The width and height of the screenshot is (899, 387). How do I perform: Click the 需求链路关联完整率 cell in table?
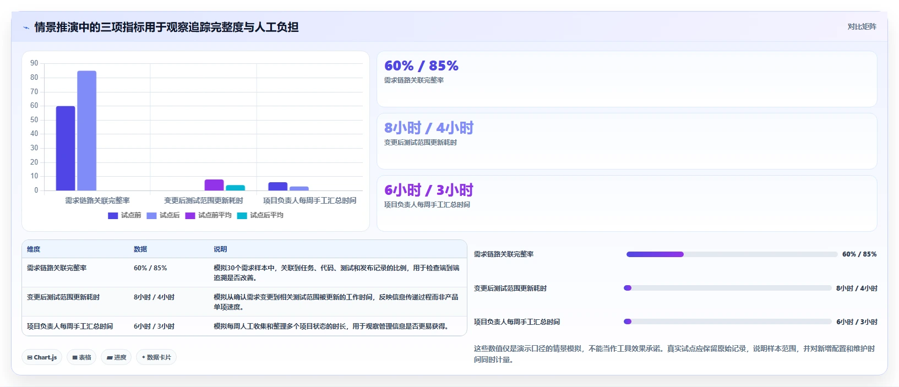pyautogui.click(x=57, y=268)
